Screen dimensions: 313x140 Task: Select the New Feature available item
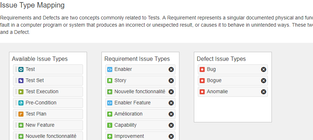(48, 125)
